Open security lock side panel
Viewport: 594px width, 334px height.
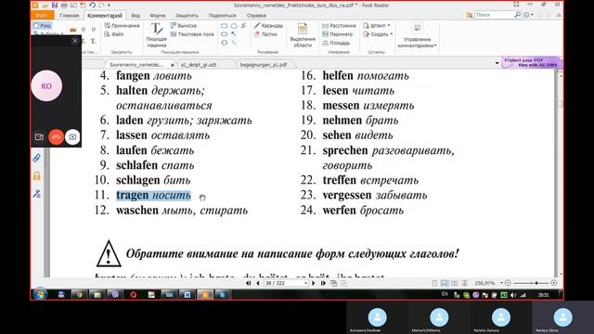pyautogui.click(x=37, y=176)
